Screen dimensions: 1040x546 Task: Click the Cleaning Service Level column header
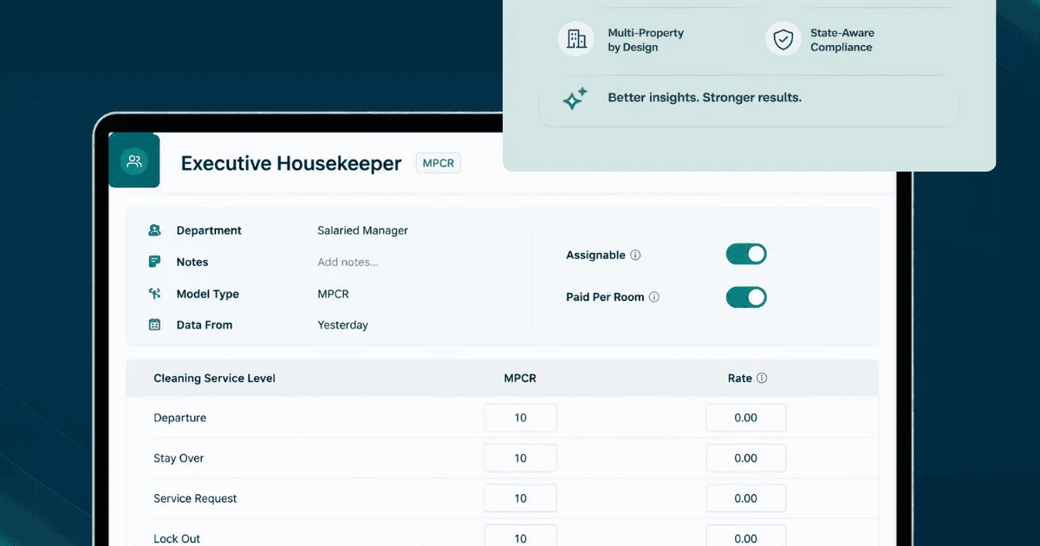[214, 379]
